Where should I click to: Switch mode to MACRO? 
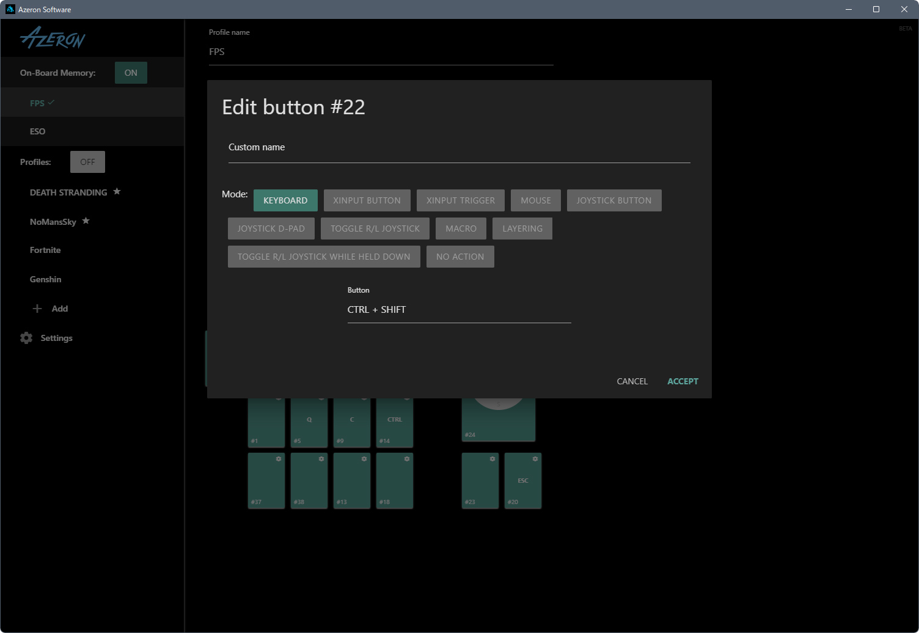[x=461, y=229]
